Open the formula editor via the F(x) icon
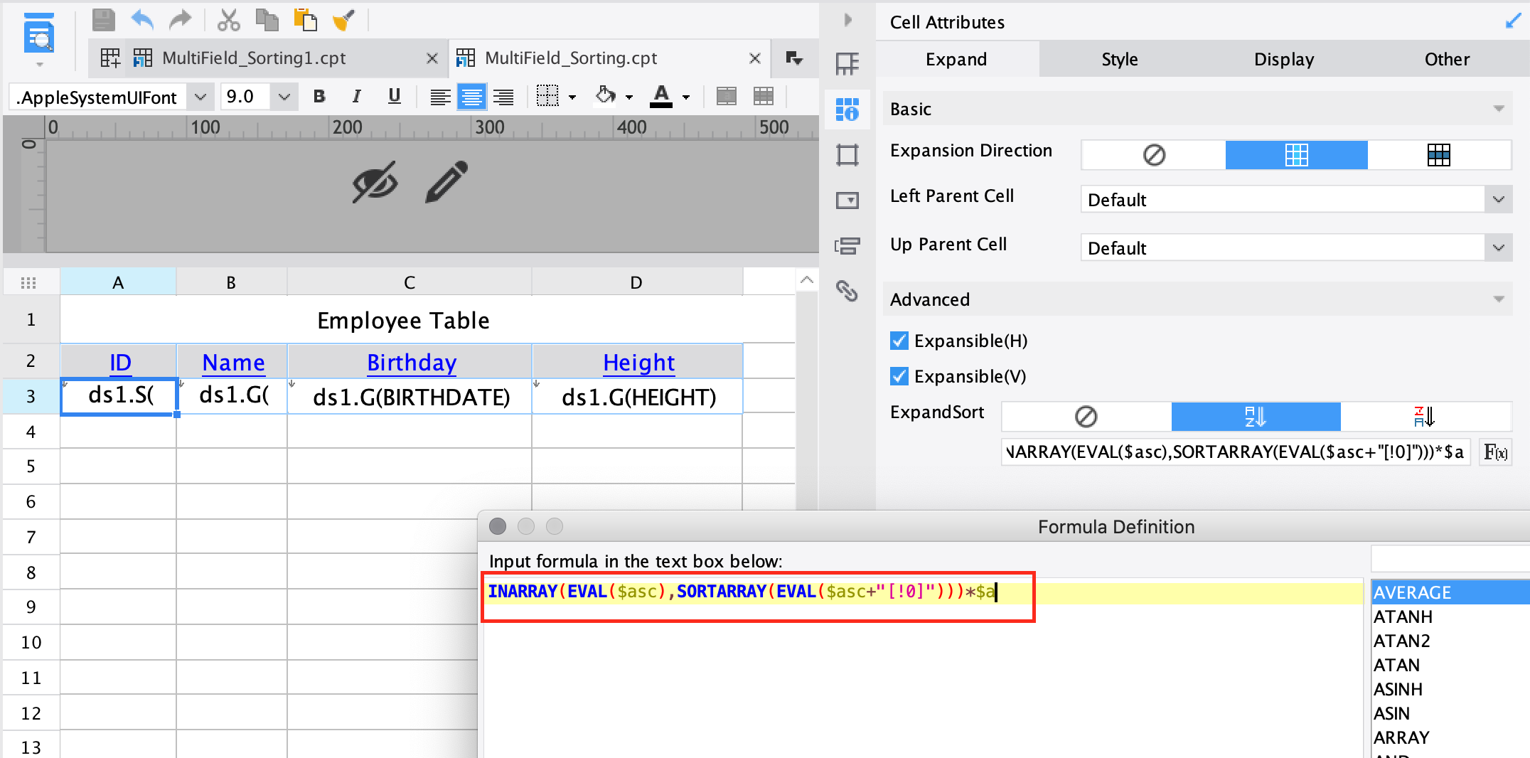The image size is (1530, 758). (x=1496, y=452)
